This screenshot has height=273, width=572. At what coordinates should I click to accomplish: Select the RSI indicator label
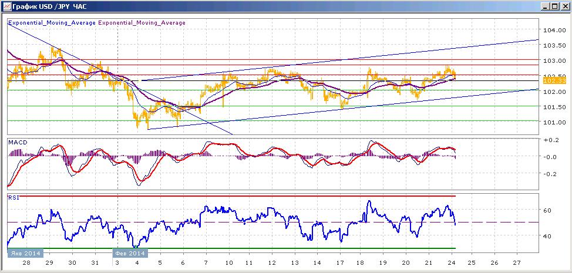[13, 197]
